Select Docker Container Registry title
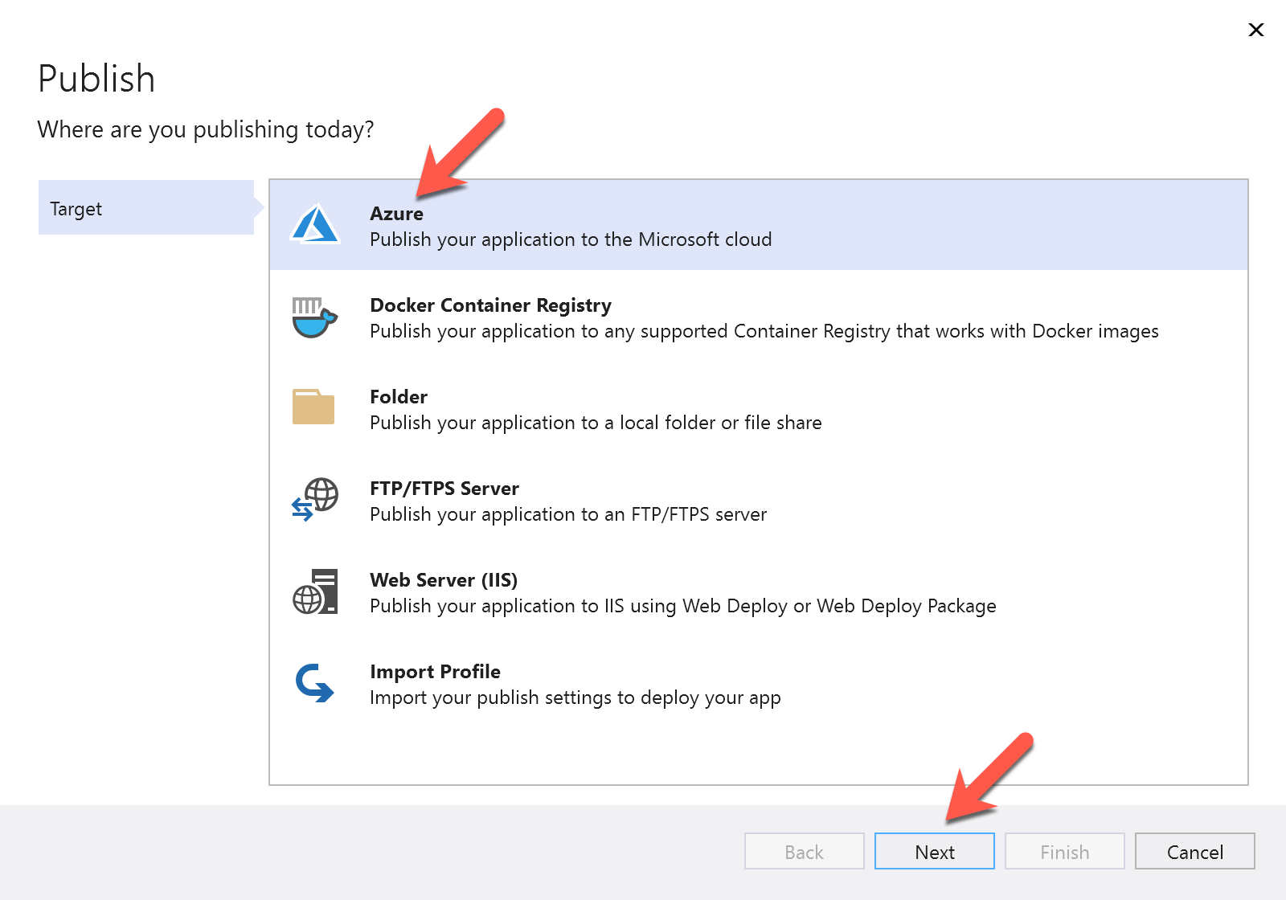Viewport: 1286px width, 900px height. 490,305
